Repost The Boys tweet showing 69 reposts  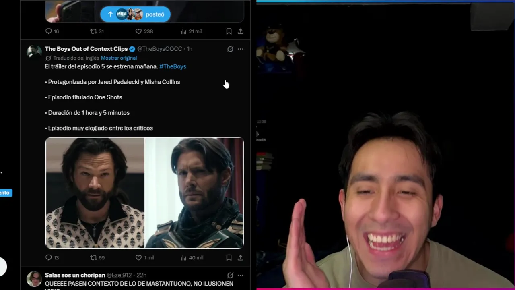pyautogui.click(x=97, y=258)
